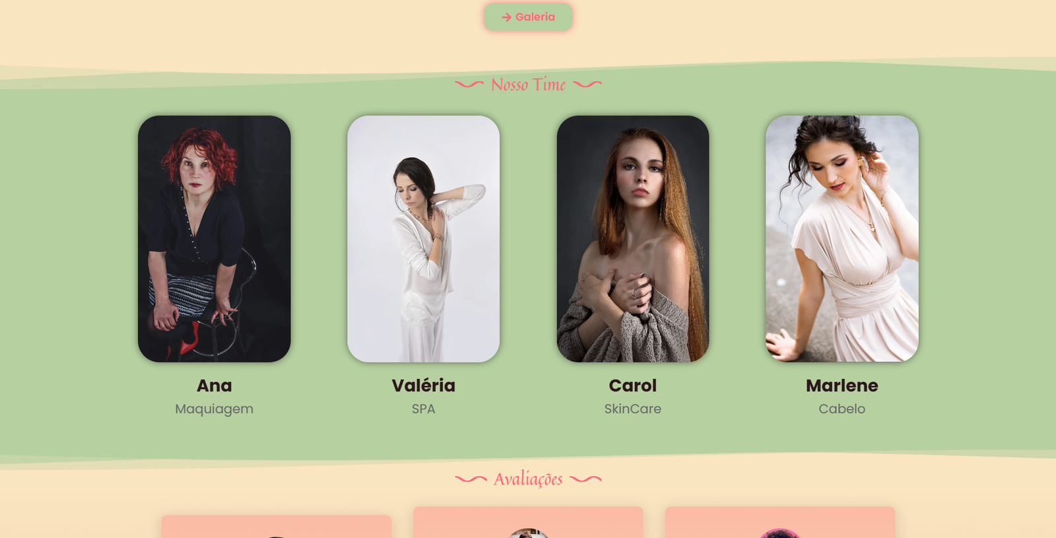Click the SPA role label
Viewport: 1056px width, 538px height.
tap(424, 409)
